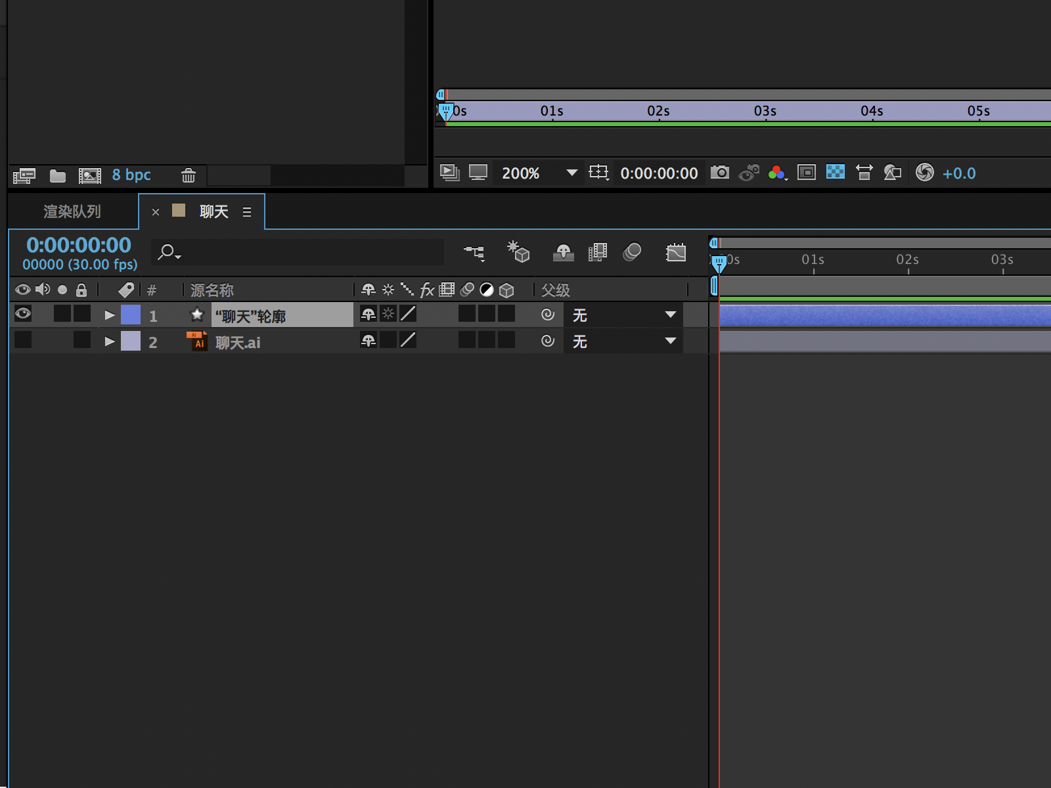The width and height of the screenshot is (1051, 788).
Task: Expand the 聊天.ai layer properties
Action: (110, 341)
